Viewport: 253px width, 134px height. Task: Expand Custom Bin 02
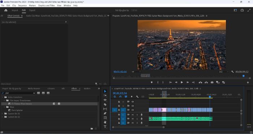coord(3,117)
